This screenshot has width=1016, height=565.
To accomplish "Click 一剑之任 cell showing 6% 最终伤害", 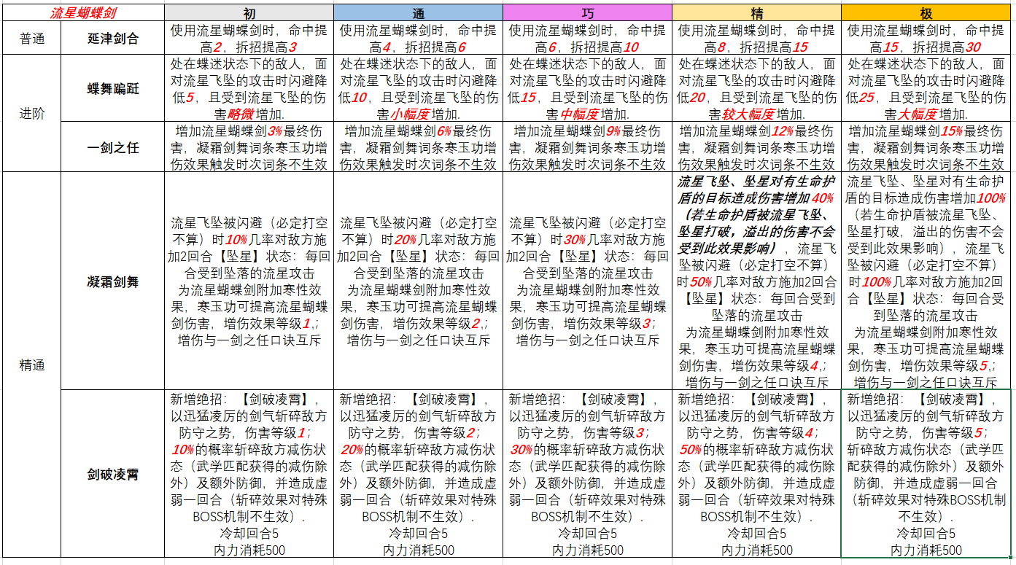I will click(x=418, y=147).
